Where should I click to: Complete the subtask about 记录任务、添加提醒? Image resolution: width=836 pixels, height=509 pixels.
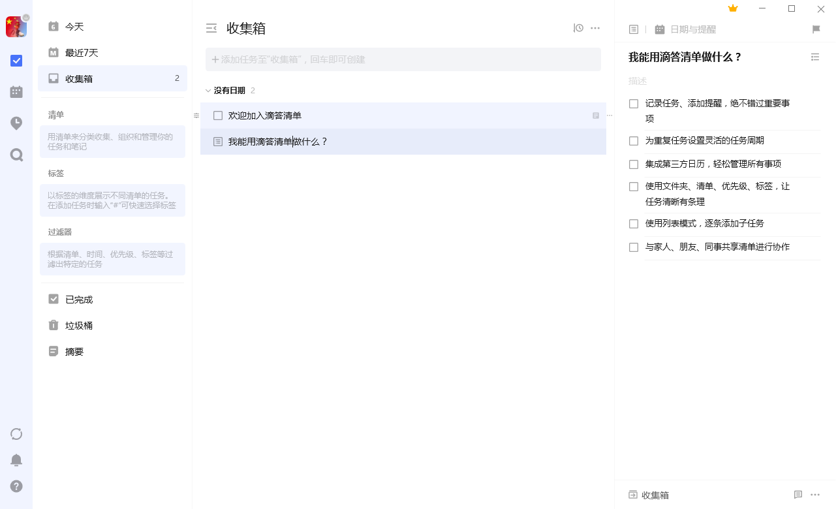[x=633, y=103]
